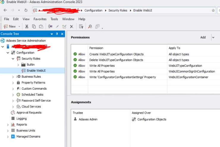This screenshot has width=220, height=147.
Task: Pin the Console Tree pane
Action: [57, 34]
